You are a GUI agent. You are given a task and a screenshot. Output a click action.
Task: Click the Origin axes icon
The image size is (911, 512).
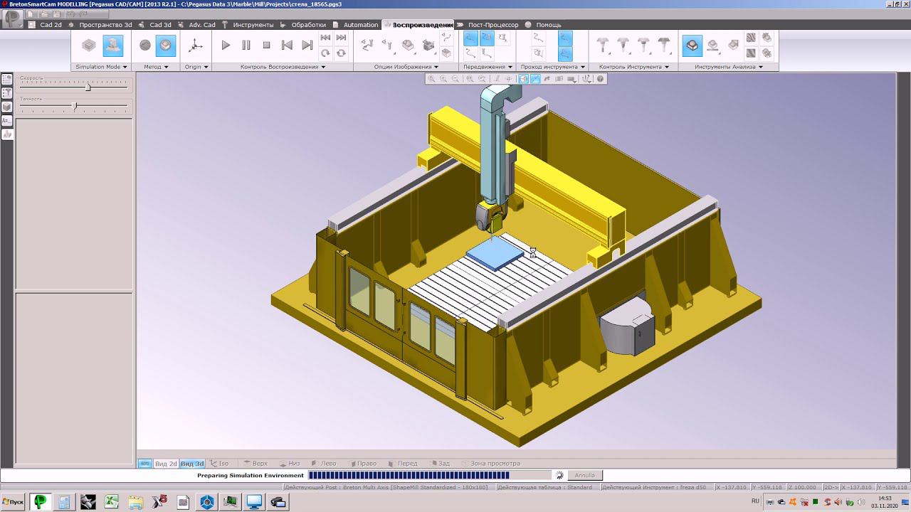pos(195,46)
